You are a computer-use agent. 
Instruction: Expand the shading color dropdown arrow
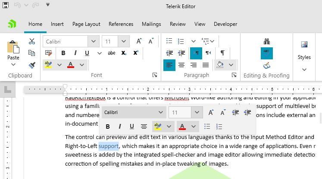[231, 65]
